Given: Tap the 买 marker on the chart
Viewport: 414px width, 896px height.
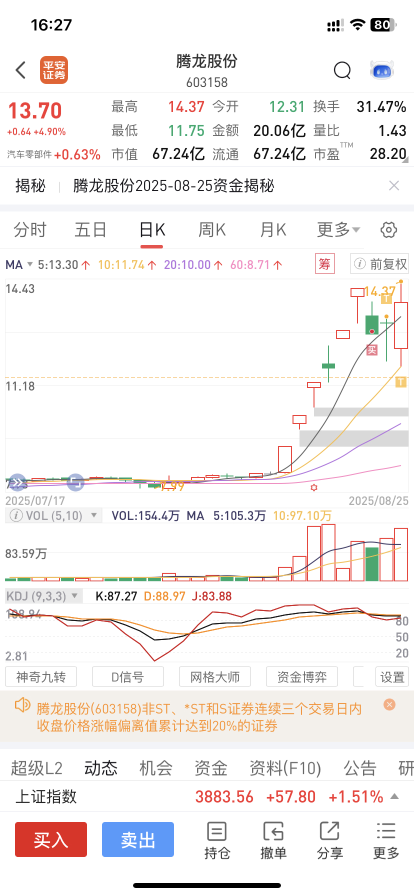Looking at the screenshot, I should click(x=372, y=350).
